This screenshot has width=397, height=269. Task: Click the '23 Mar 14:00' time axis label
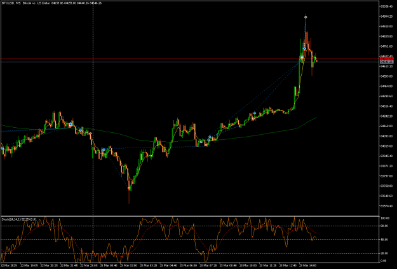(308, 265)
